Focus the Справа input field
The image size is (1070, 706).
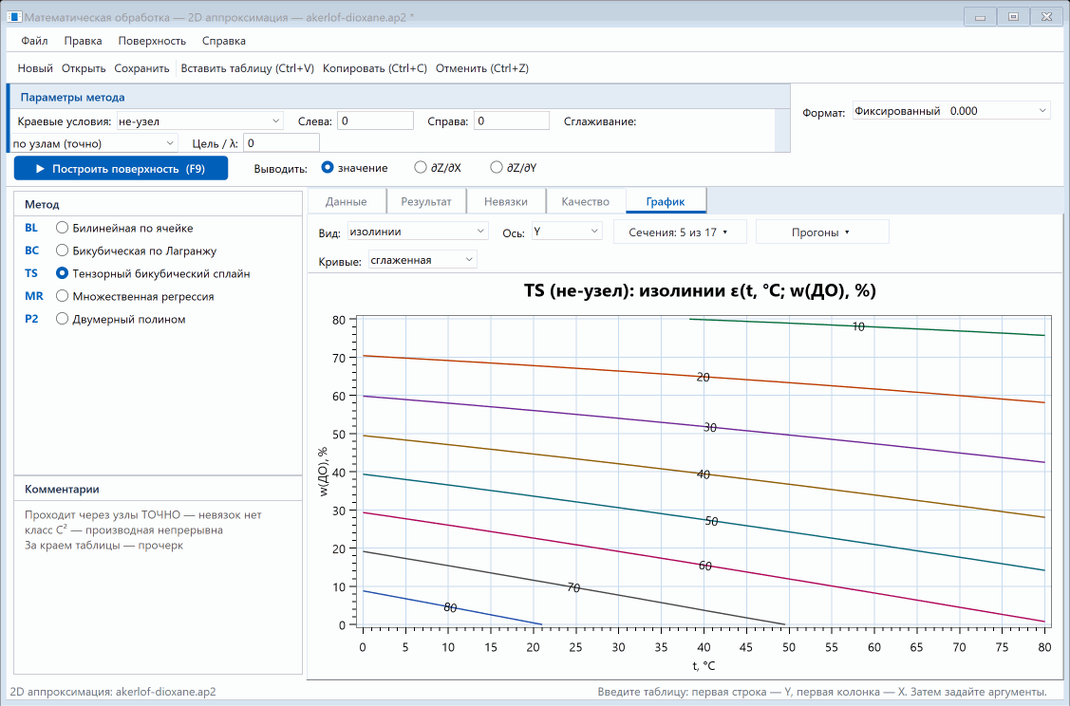click(511, 121)
